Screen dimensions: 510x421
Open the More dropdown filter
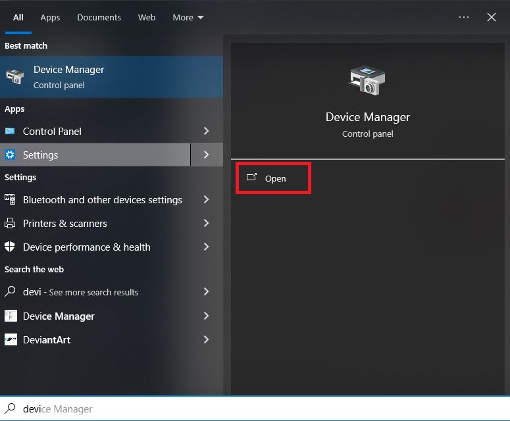tap(188, 17)
